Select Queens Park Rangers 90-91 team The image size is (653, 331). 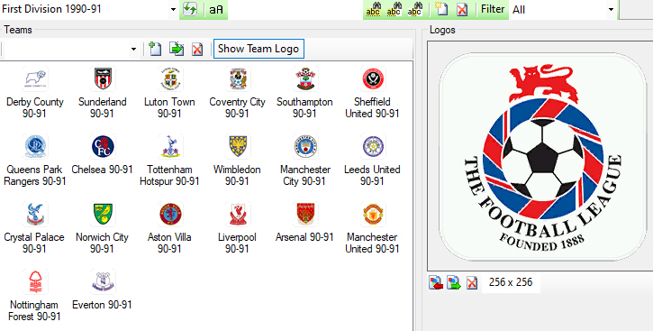pos(35,161)
